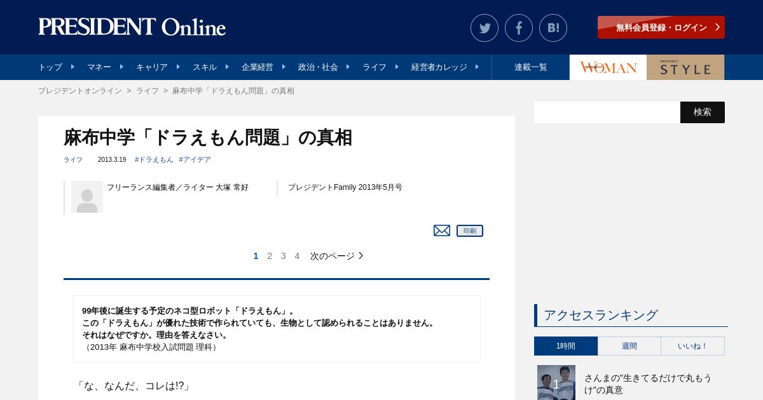
Task: Select the 週間 ranking tab
Action: [629, 346]
